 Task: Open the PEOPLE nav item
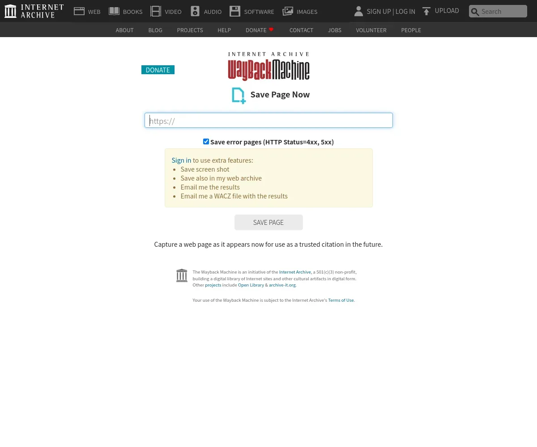[411, 30]
